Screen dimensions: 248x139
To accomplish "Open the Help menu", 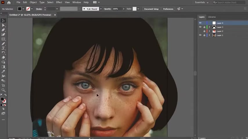I will tap(86, 2).
